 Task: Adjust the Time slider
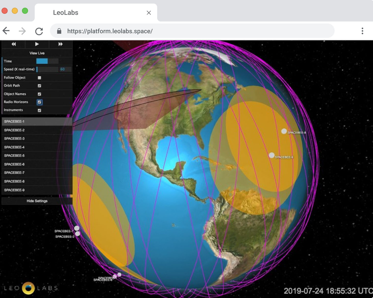[x=47, y=61]
